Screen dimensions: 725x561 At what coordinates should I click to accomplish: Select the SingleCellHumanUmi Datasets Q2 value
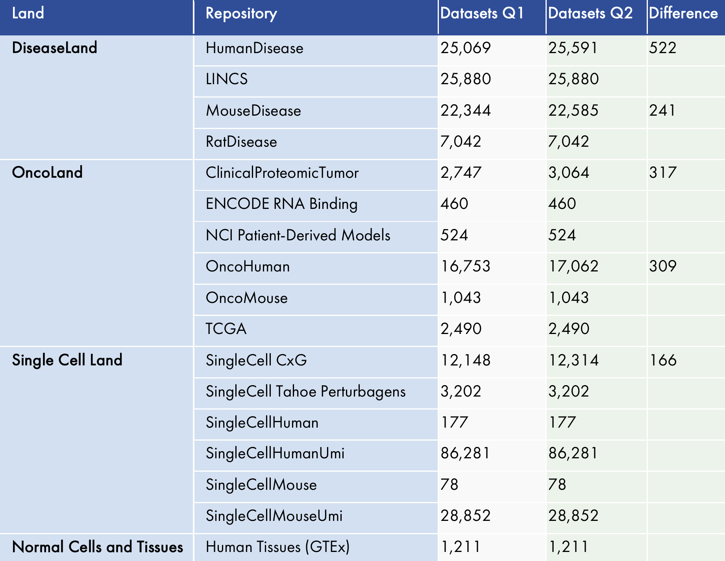pos(573,454)
